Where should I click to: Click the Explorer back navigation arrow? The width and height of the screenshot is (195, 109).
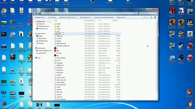tap(34, 13)
